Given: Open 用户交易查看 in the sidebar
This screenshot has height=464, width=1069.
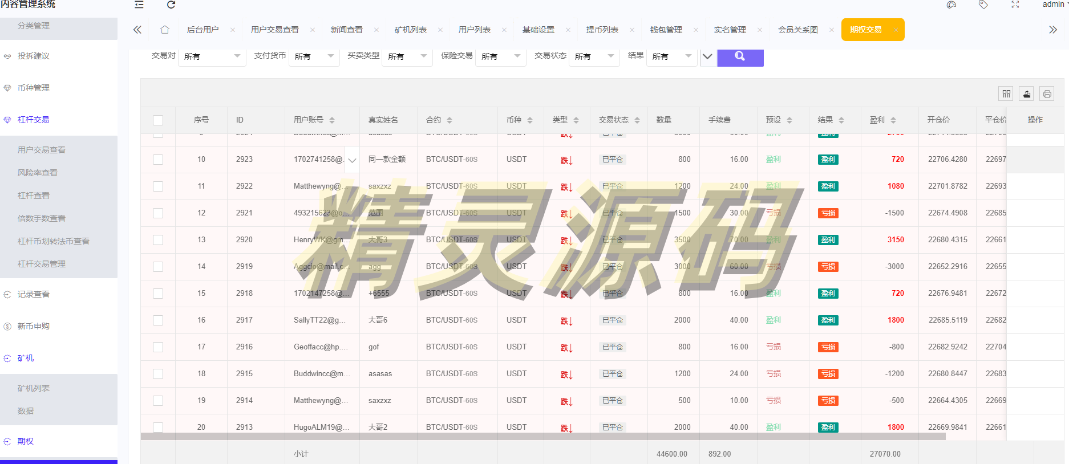Looking at the screenshot, I should (x=42, y=150).
